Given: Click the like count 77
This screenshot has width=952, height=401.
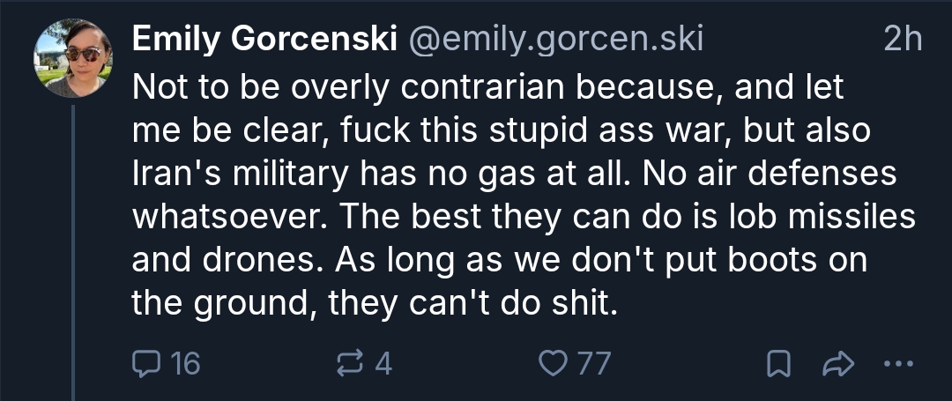Looking at the screenshot, I should [593, 363].
